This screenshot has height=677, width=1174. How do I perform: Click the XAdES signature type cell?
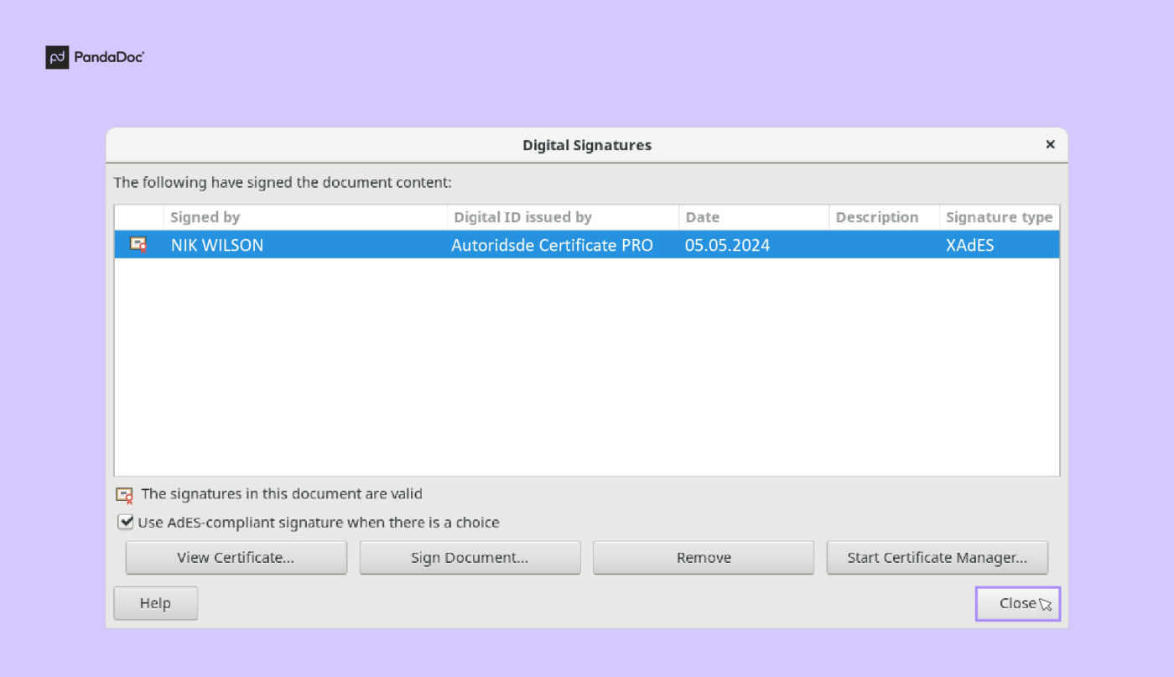pos(970,246)
